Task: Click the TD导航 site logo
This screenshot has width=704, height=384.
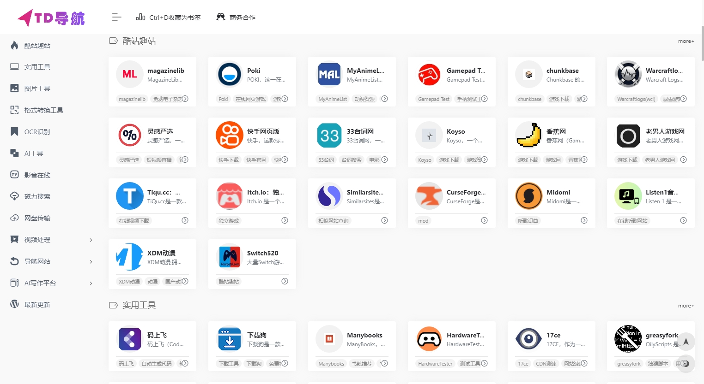Action: point(51,18)
